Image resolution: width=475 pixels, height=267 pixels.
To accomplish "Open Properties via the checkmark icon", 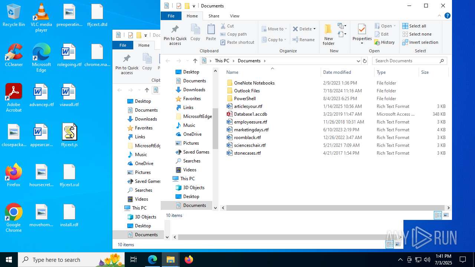I will point(362,29).
